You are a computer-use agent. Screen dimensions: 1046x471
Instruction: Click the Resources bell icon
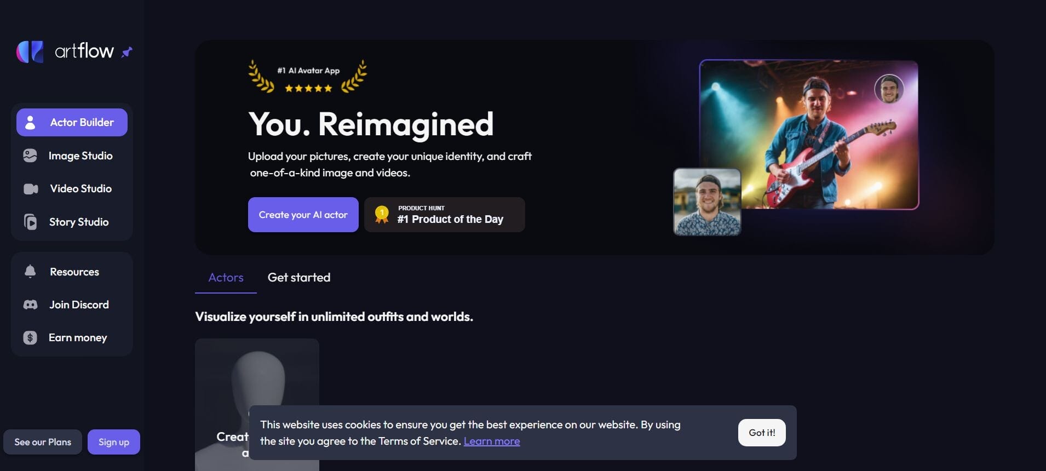click(x=30, y=272)
